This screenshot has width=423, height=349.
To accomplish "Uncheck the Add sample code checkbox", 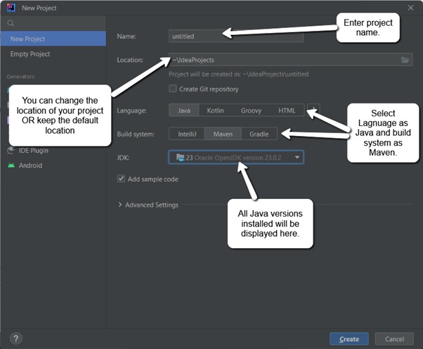I will (121, 179).
